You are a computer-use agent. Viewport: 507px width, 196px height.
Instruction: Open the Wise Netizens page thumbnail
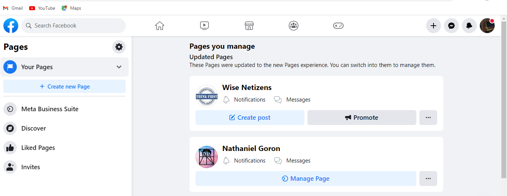click(x=207, y=96)
